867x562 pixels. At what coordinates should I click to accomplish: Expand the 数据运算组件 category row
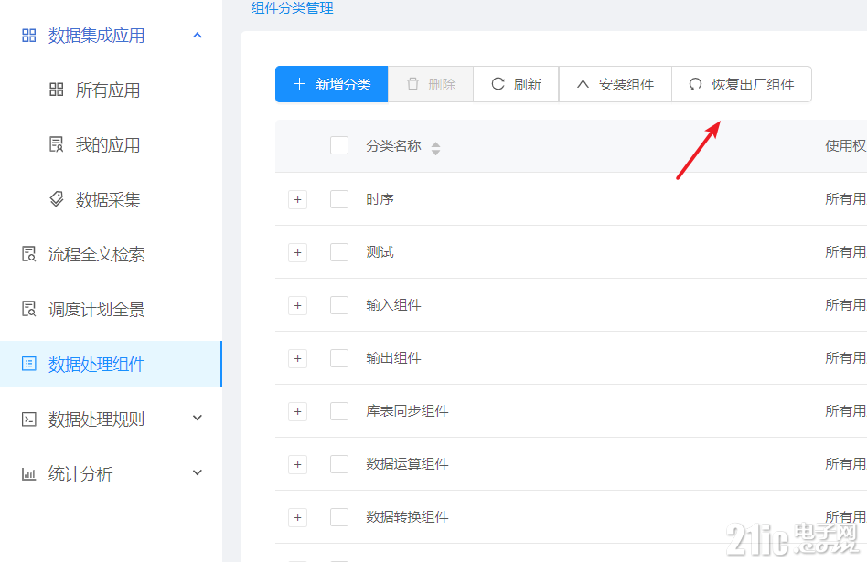pyautogui.click(x=297, y=465)
